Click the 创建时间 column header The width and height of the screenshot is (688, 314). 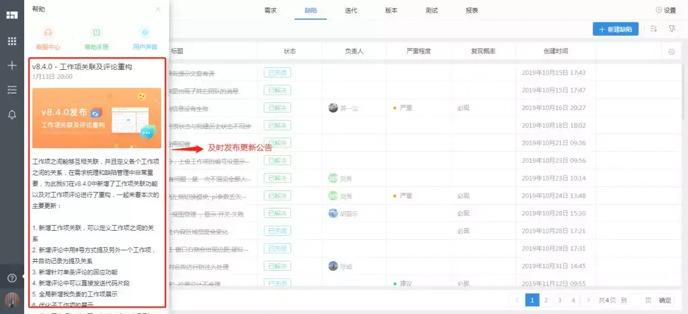pos(555,51)
